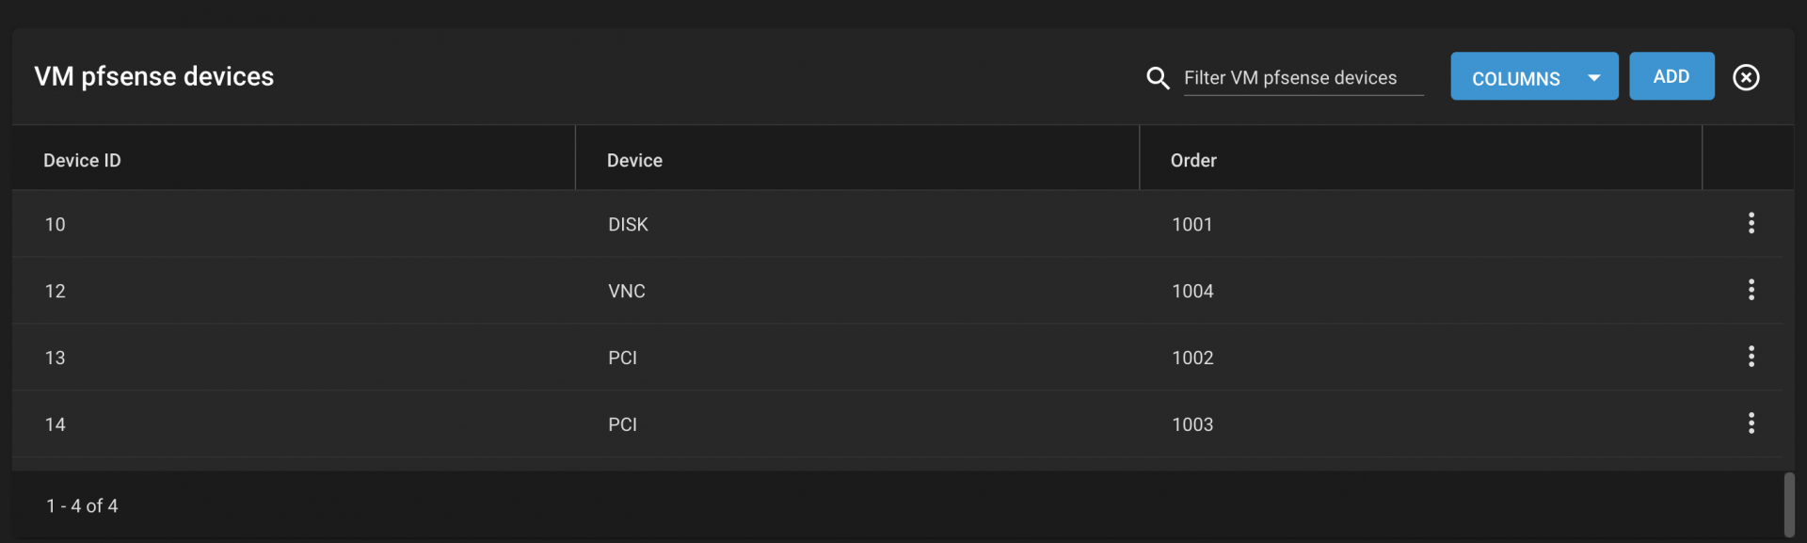Click the vertical scrollbar thumb
This screenshot has width=1807, height=543.
coord(1788,504)
